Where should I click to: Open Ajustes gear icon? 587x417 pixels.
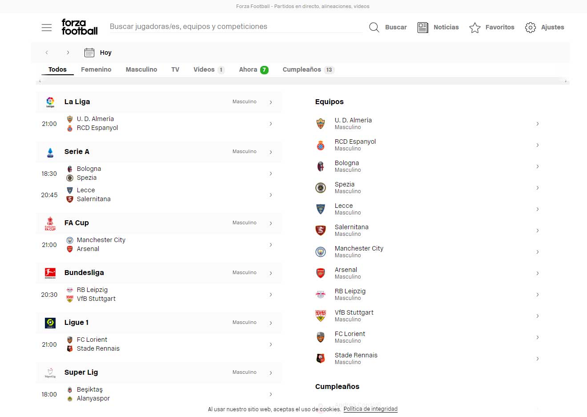tap(530, 28)
